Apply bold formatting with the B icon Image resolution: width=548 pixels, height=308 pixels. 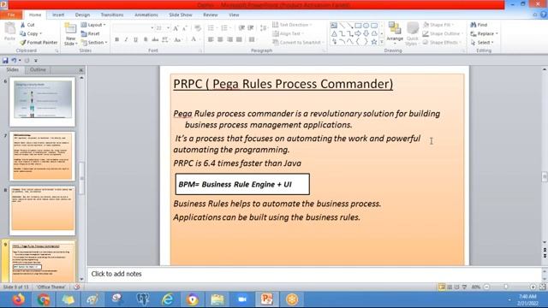pyautogui.click(x=116, y=39)
